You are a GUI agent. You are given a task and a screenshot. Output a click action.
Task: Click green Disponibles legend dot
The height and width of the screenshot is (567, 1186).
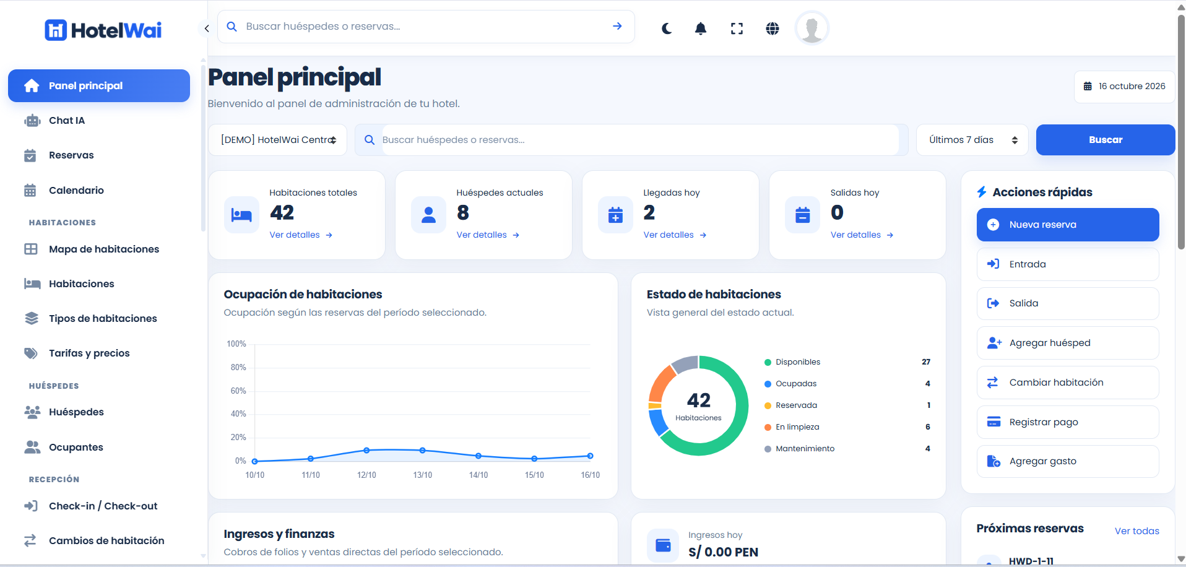pos(768,362)
